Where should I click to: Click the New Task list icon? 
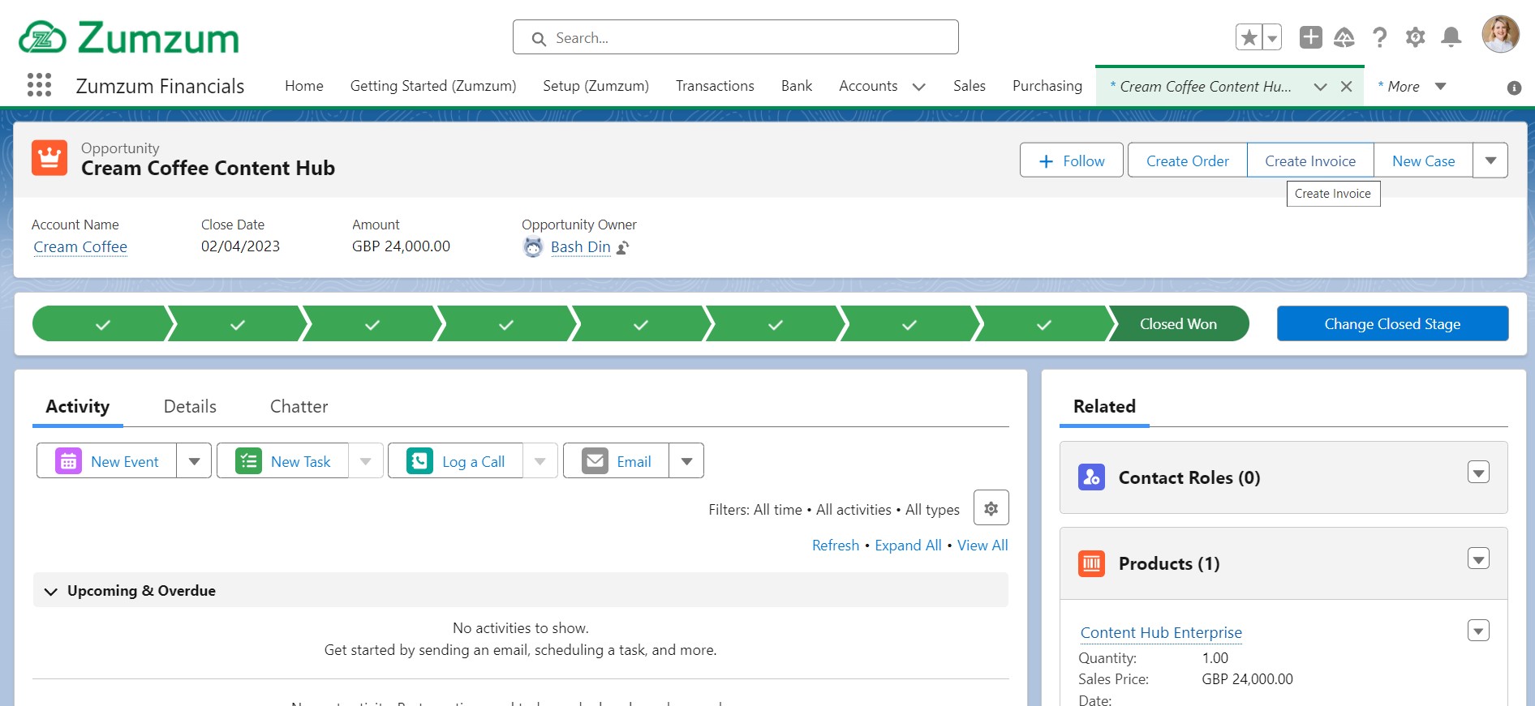(x=248, y=460)
